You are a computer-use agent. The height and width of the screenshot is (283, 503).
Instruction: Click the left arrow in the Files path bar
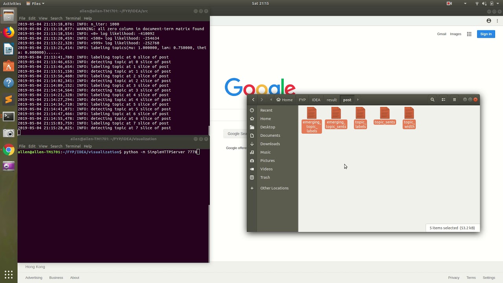(271, 100)
